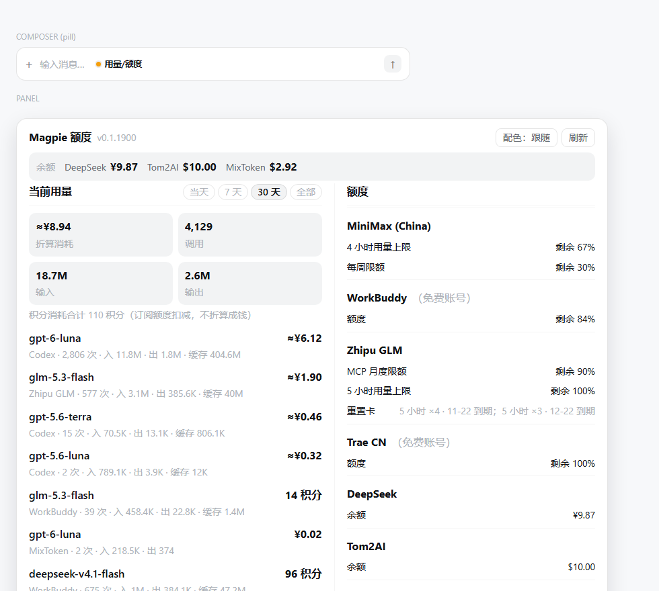Click the WorkBuddy heading
Image resolution: width=659 pixels, height=591 pixels.
click(377, 298)
